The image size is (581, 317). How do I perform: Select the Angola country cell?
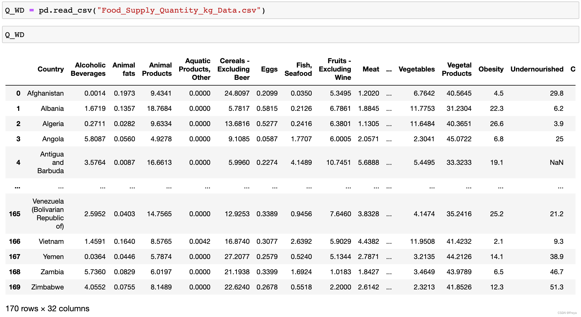pos(53,139)
